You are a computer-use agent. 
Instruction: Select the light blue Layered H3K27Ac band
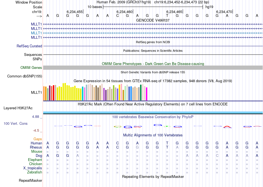coord(153,112)
